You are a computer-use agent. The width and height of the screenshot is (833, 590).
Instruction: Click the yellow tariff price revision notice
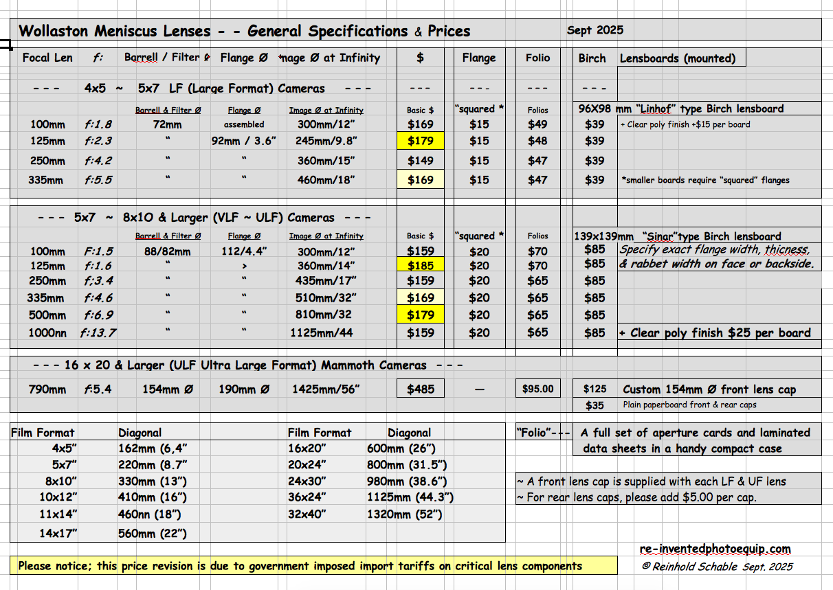pos(300,566)
